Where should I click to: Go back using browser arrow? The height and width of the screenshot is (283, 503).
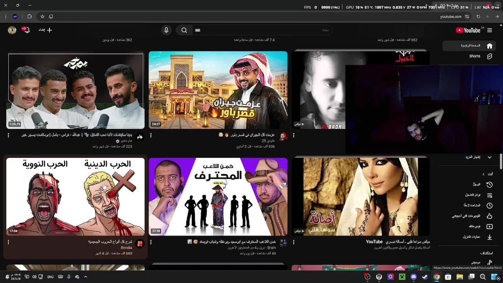[x=497, y=17]
